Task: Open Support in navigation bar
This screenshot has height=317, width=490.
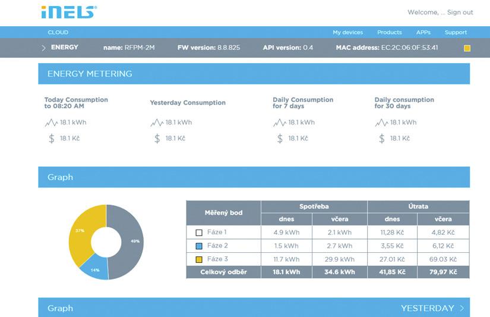Action: [x=456, y=32]
